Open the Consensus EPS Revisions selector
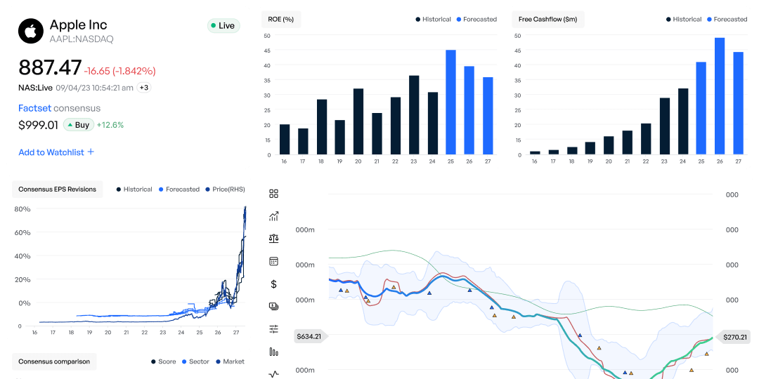Image resolution: width=759 pixels, height=379 pixels. [x=58, y=189]
